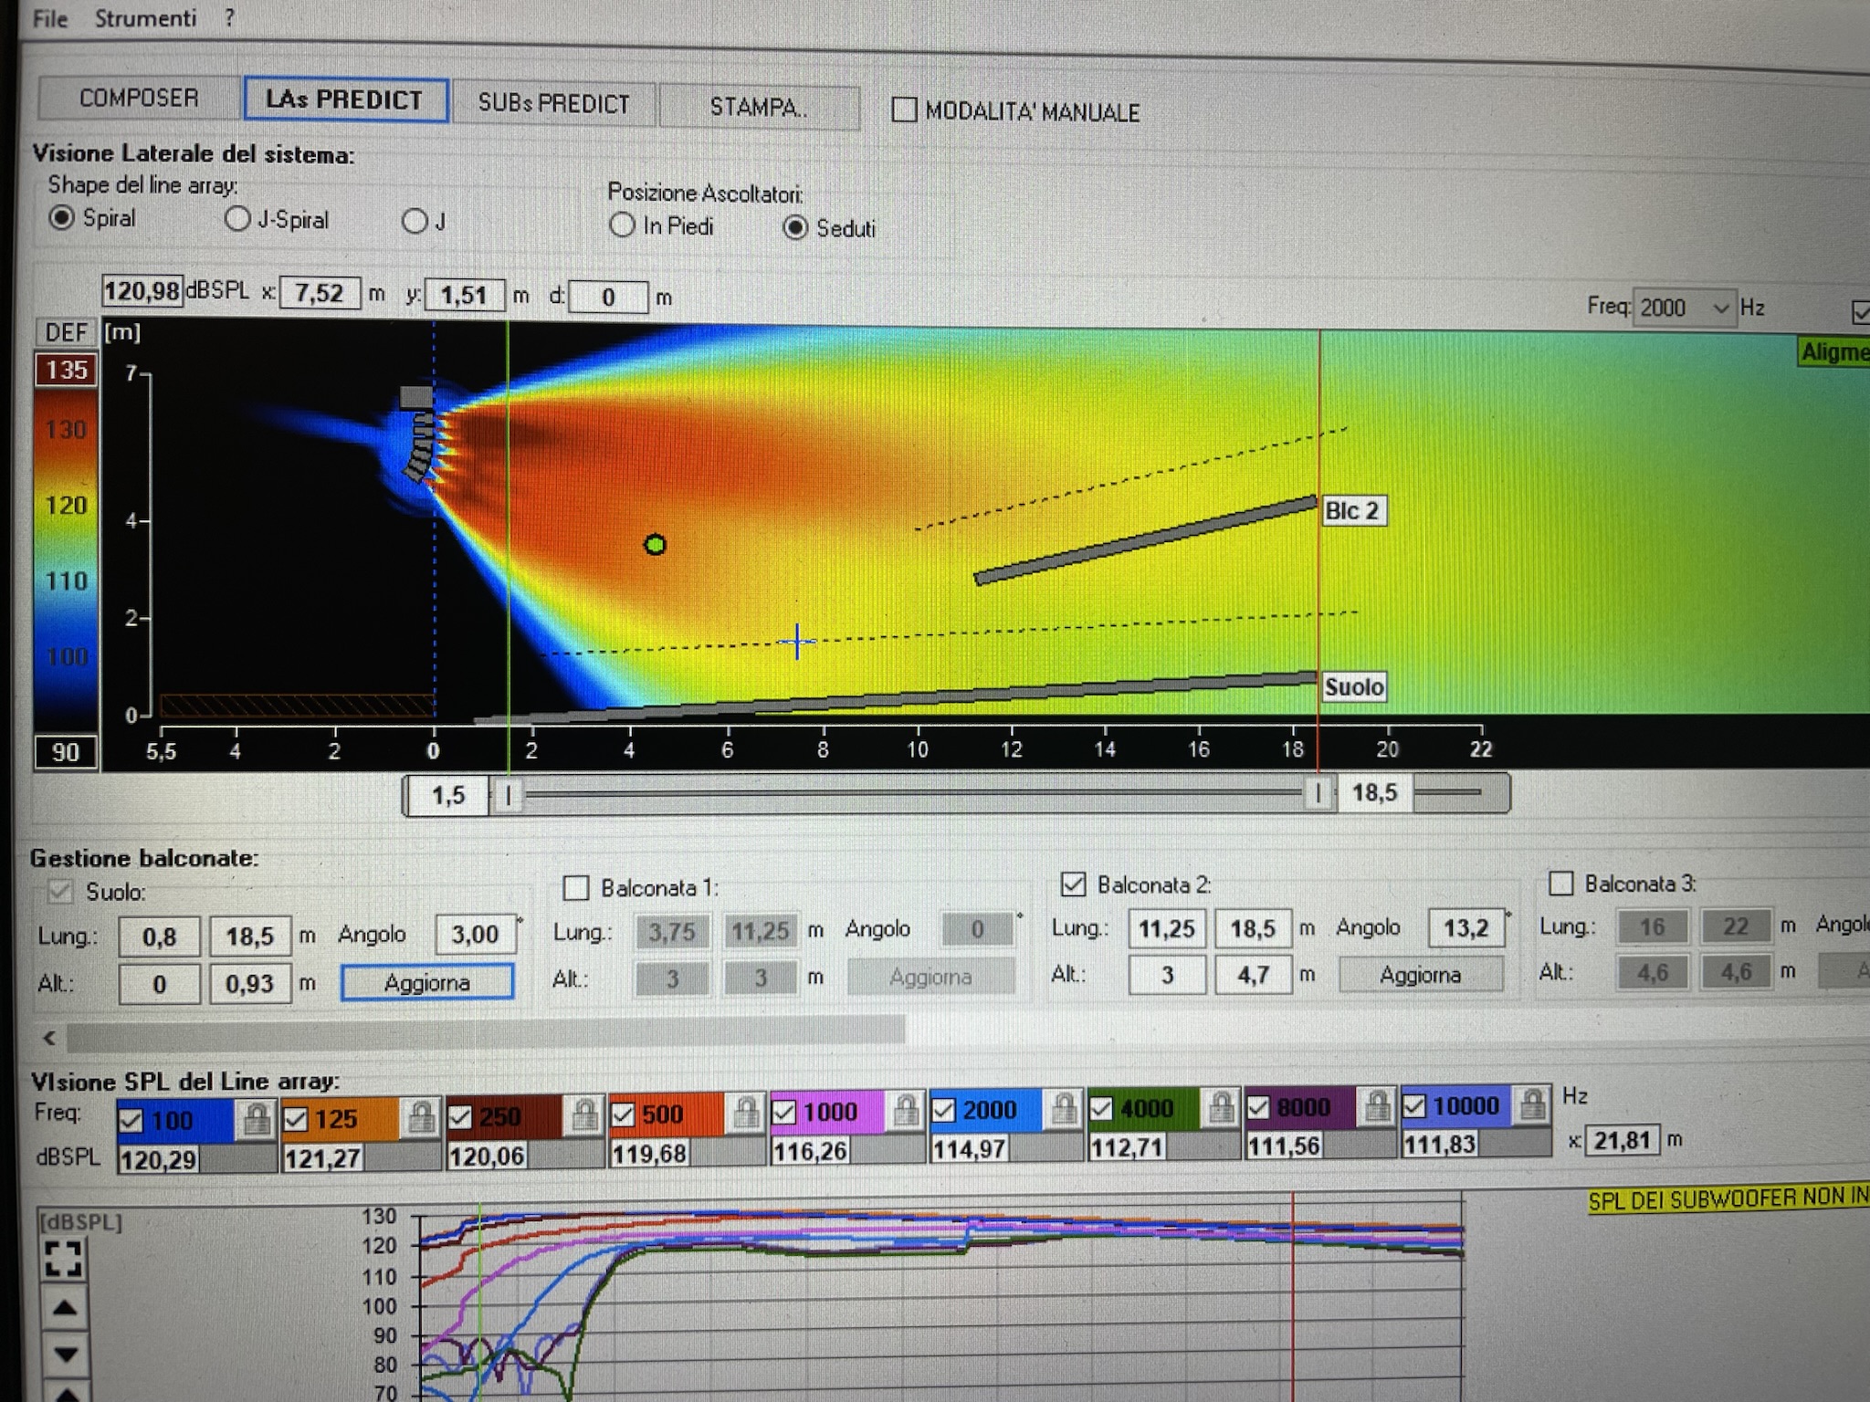Open the Freq 2000 Hz dropdown
This screenshot has width=1870, height=1402.
click(x=1683, y=308)
